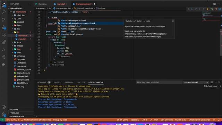Switch to the main.dart editor tab

coord(61,4)
